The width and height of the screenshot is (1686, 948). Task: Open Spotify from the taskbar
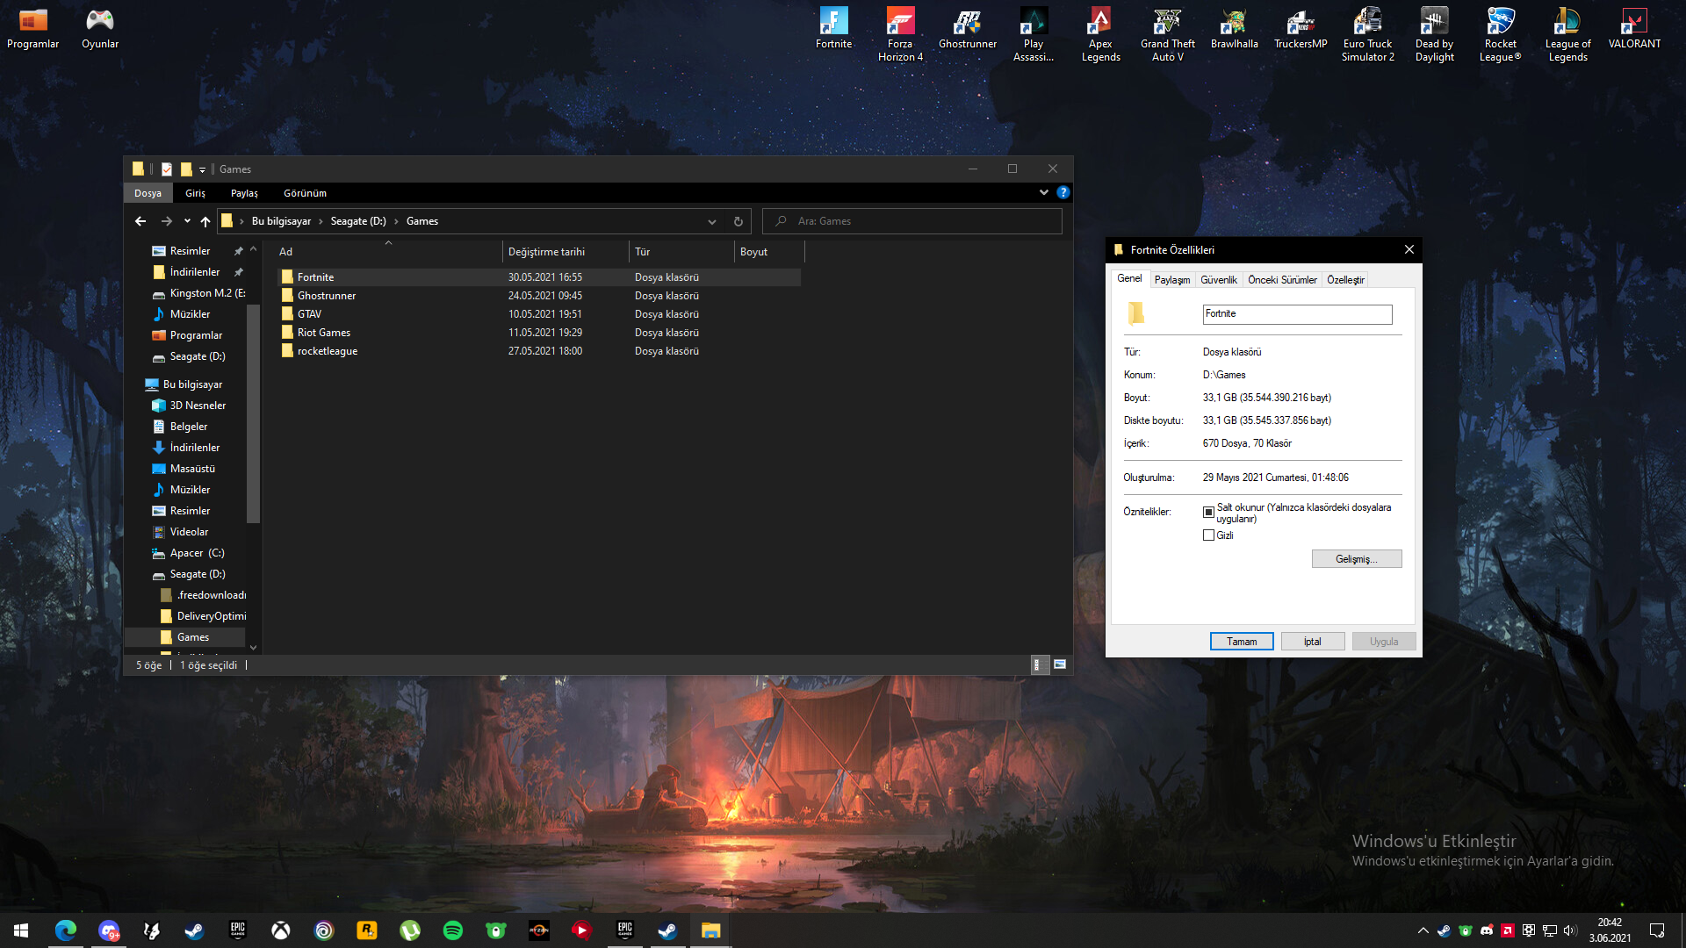point(453,930)
